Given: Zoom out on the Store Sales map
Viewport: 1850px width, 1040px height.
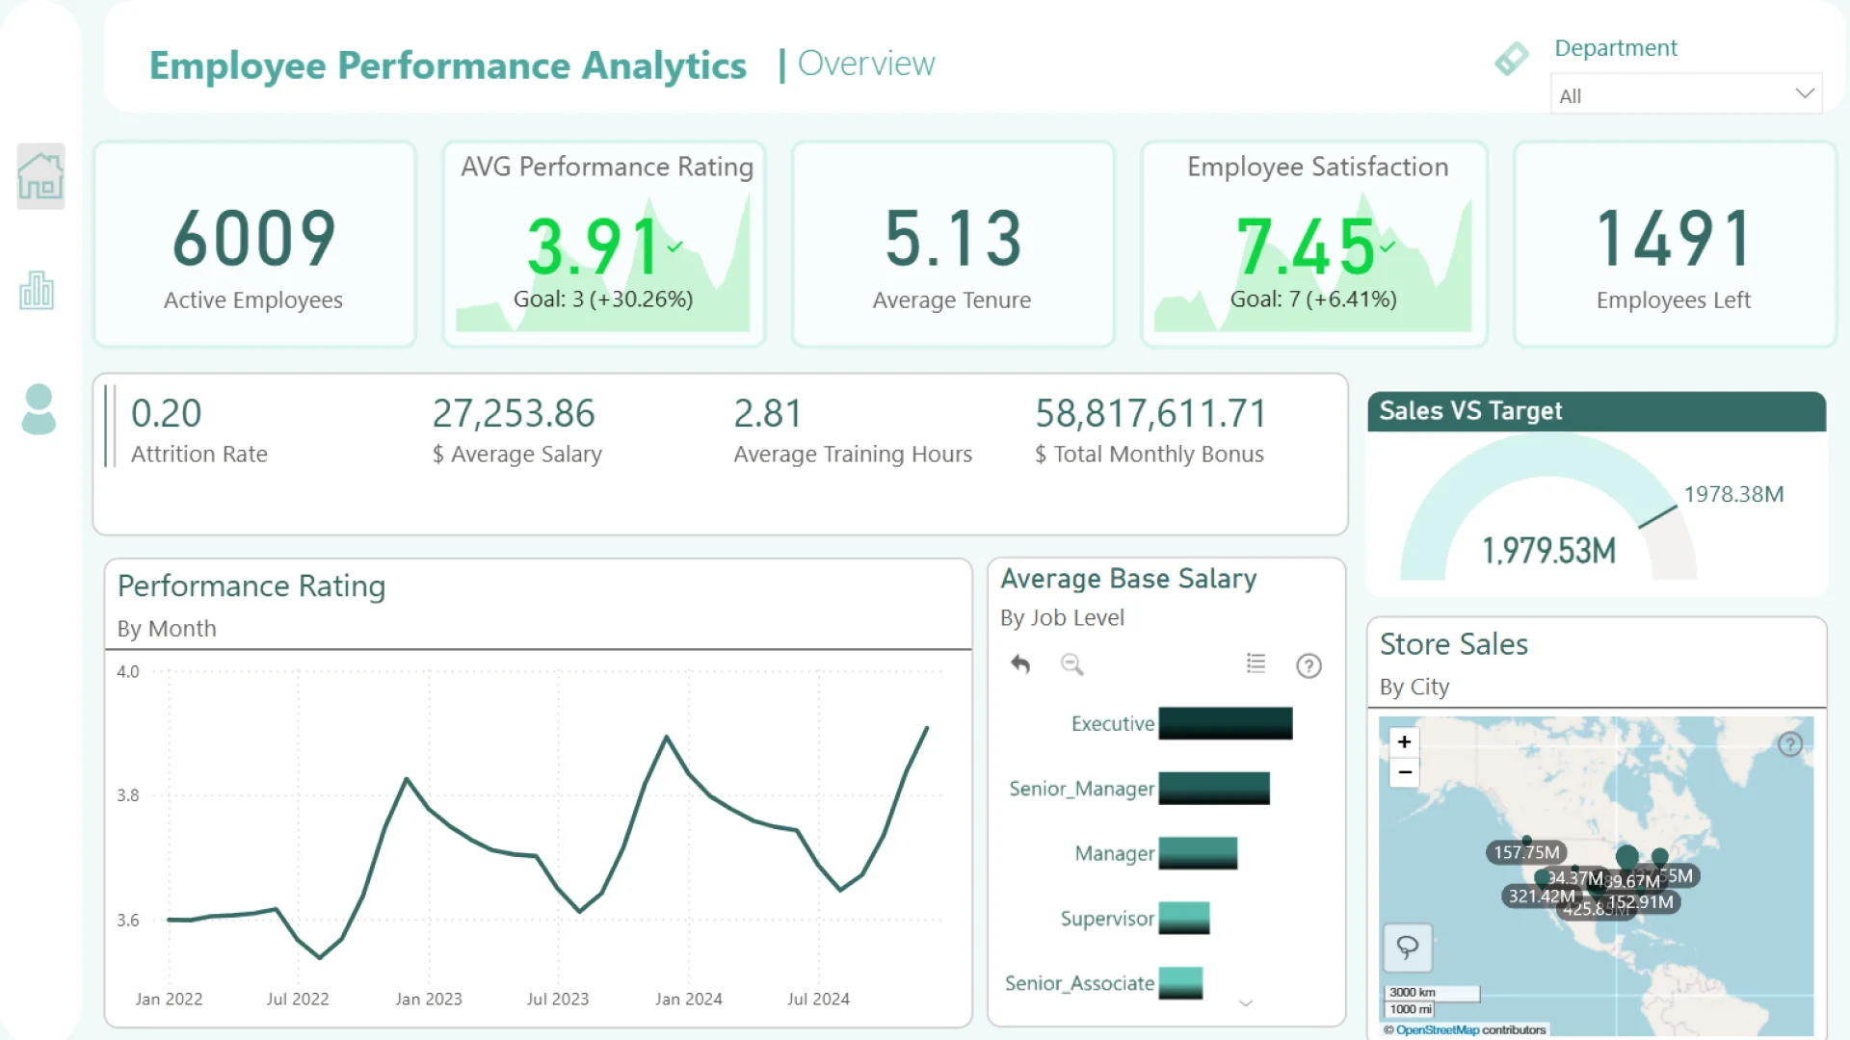Looking at the screenshot, I should coord(1404,772).
